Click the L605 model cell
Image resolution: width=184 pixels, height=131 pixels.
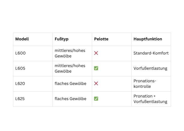[x=21, y=68]
